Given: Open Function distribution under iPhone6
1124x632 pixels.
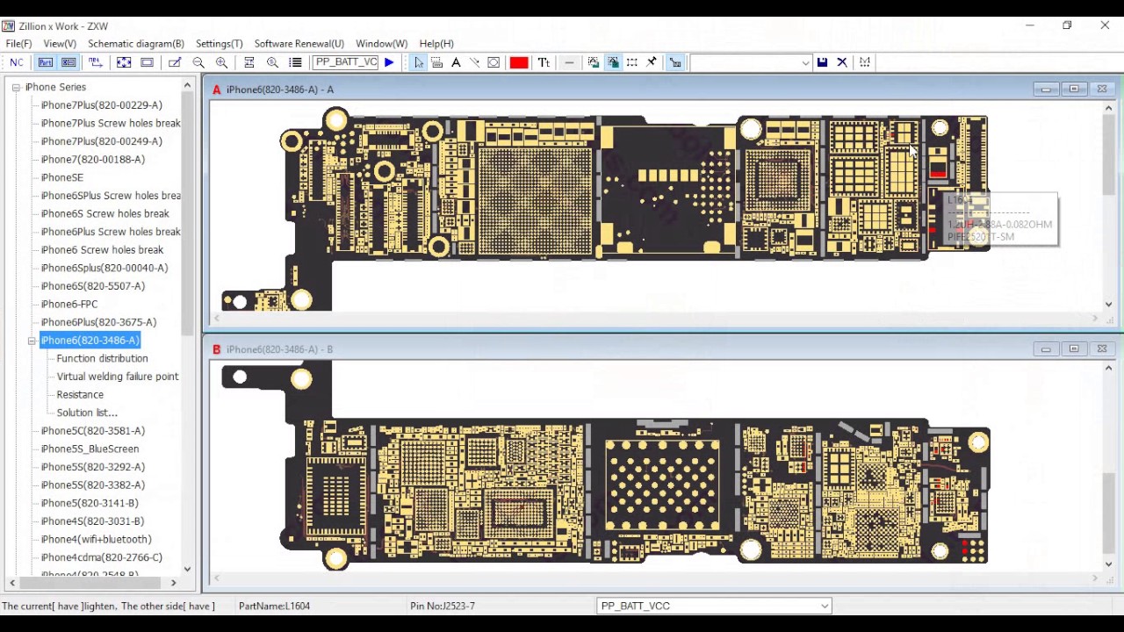Looking at the screenshot, I should click(103, 358).
